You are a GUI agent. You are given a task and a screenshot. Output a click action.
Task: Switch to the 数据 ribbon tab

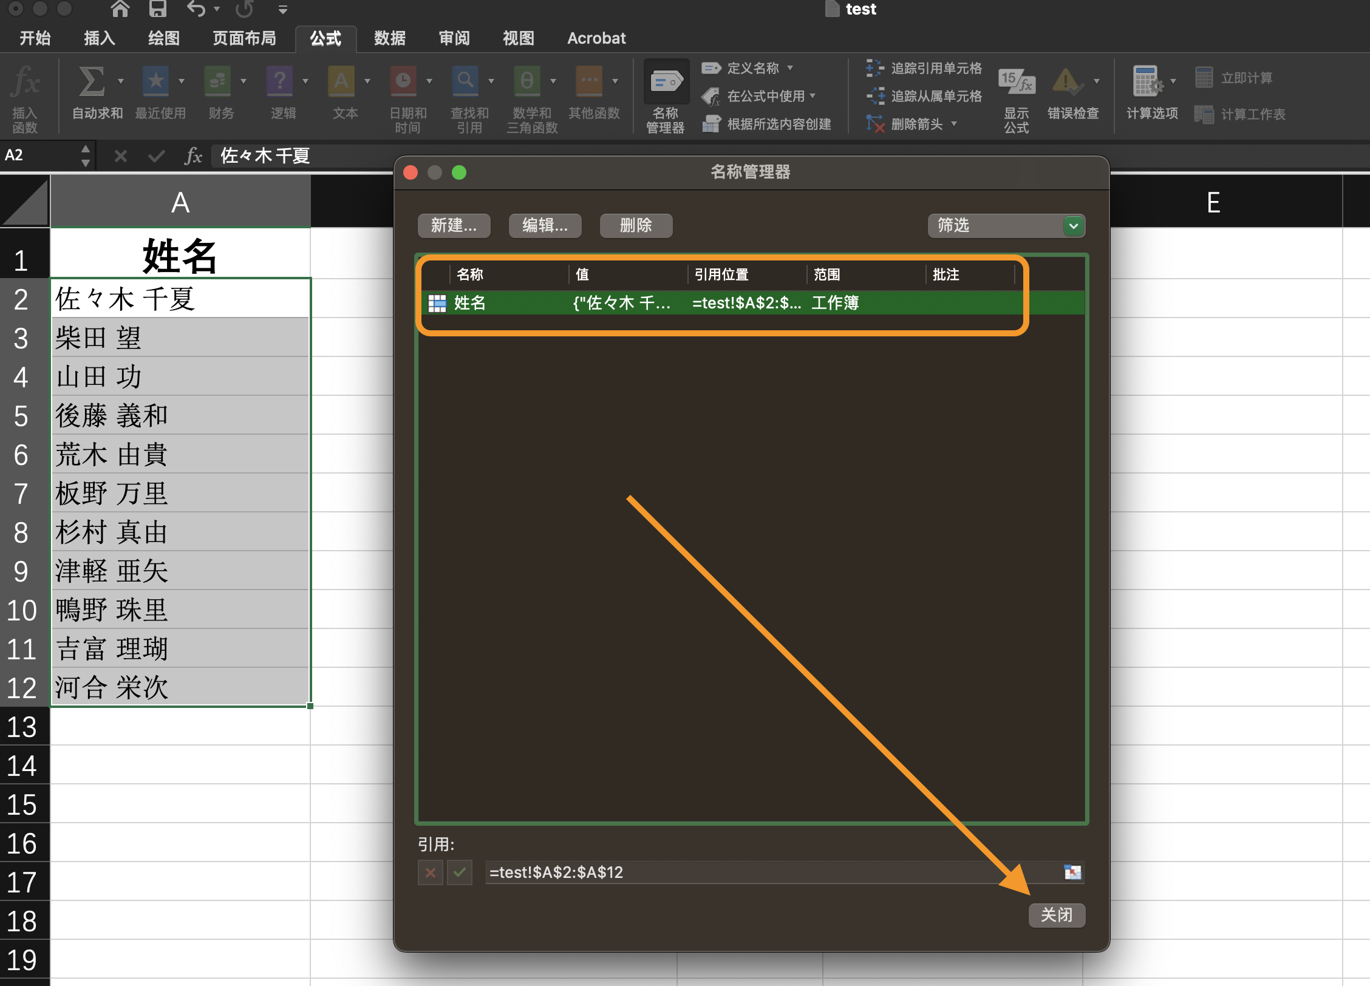point(389,38)
